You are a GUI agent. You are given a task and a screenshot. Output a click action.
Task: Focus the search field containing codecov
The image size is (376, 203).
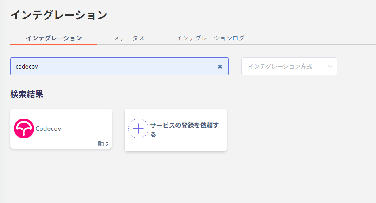click(119, 66)
